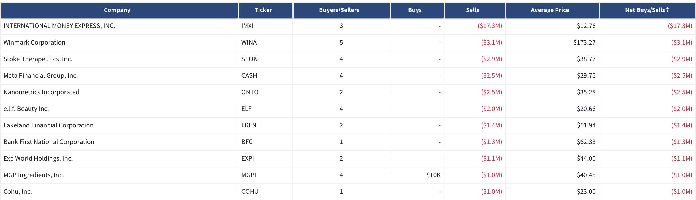696x200 pixels.
Task: Select the INTERNATIONAL MONEY EXPRESS, INC. row
Action: coord(348,26)
